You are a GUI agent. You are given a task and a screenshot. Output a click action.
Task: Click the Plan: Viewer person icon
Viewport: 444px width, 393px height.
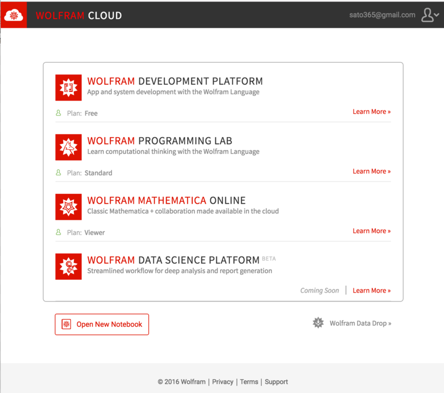coord(58,232)
